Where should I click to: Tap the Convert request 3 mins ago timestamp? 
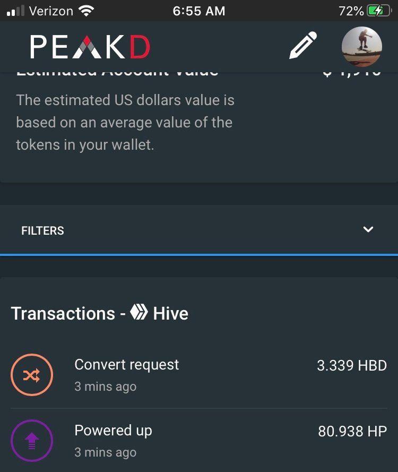pyautogui.click(x=106, y=387)
